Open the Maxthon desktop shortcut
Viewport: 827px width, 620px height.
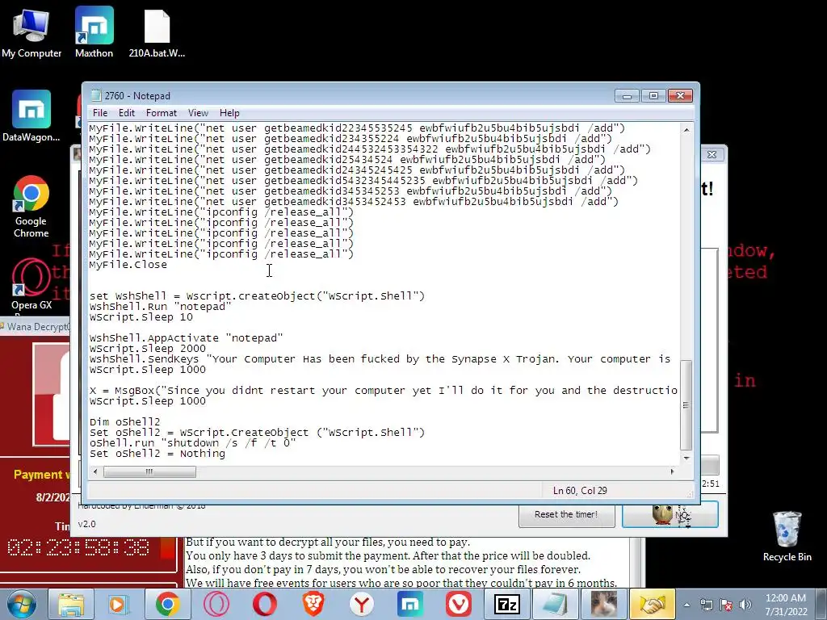point(94,32)
